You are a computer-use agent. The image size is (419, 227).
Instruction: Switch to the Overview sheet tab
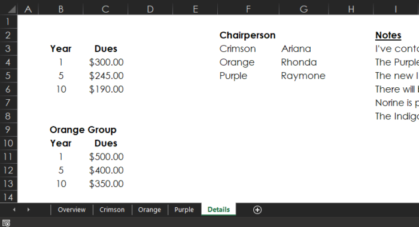72,210
